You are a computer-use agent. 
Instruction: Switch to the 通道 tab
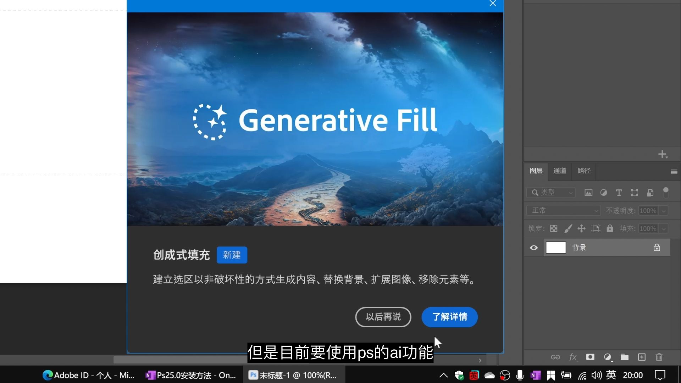click(560, 171)
